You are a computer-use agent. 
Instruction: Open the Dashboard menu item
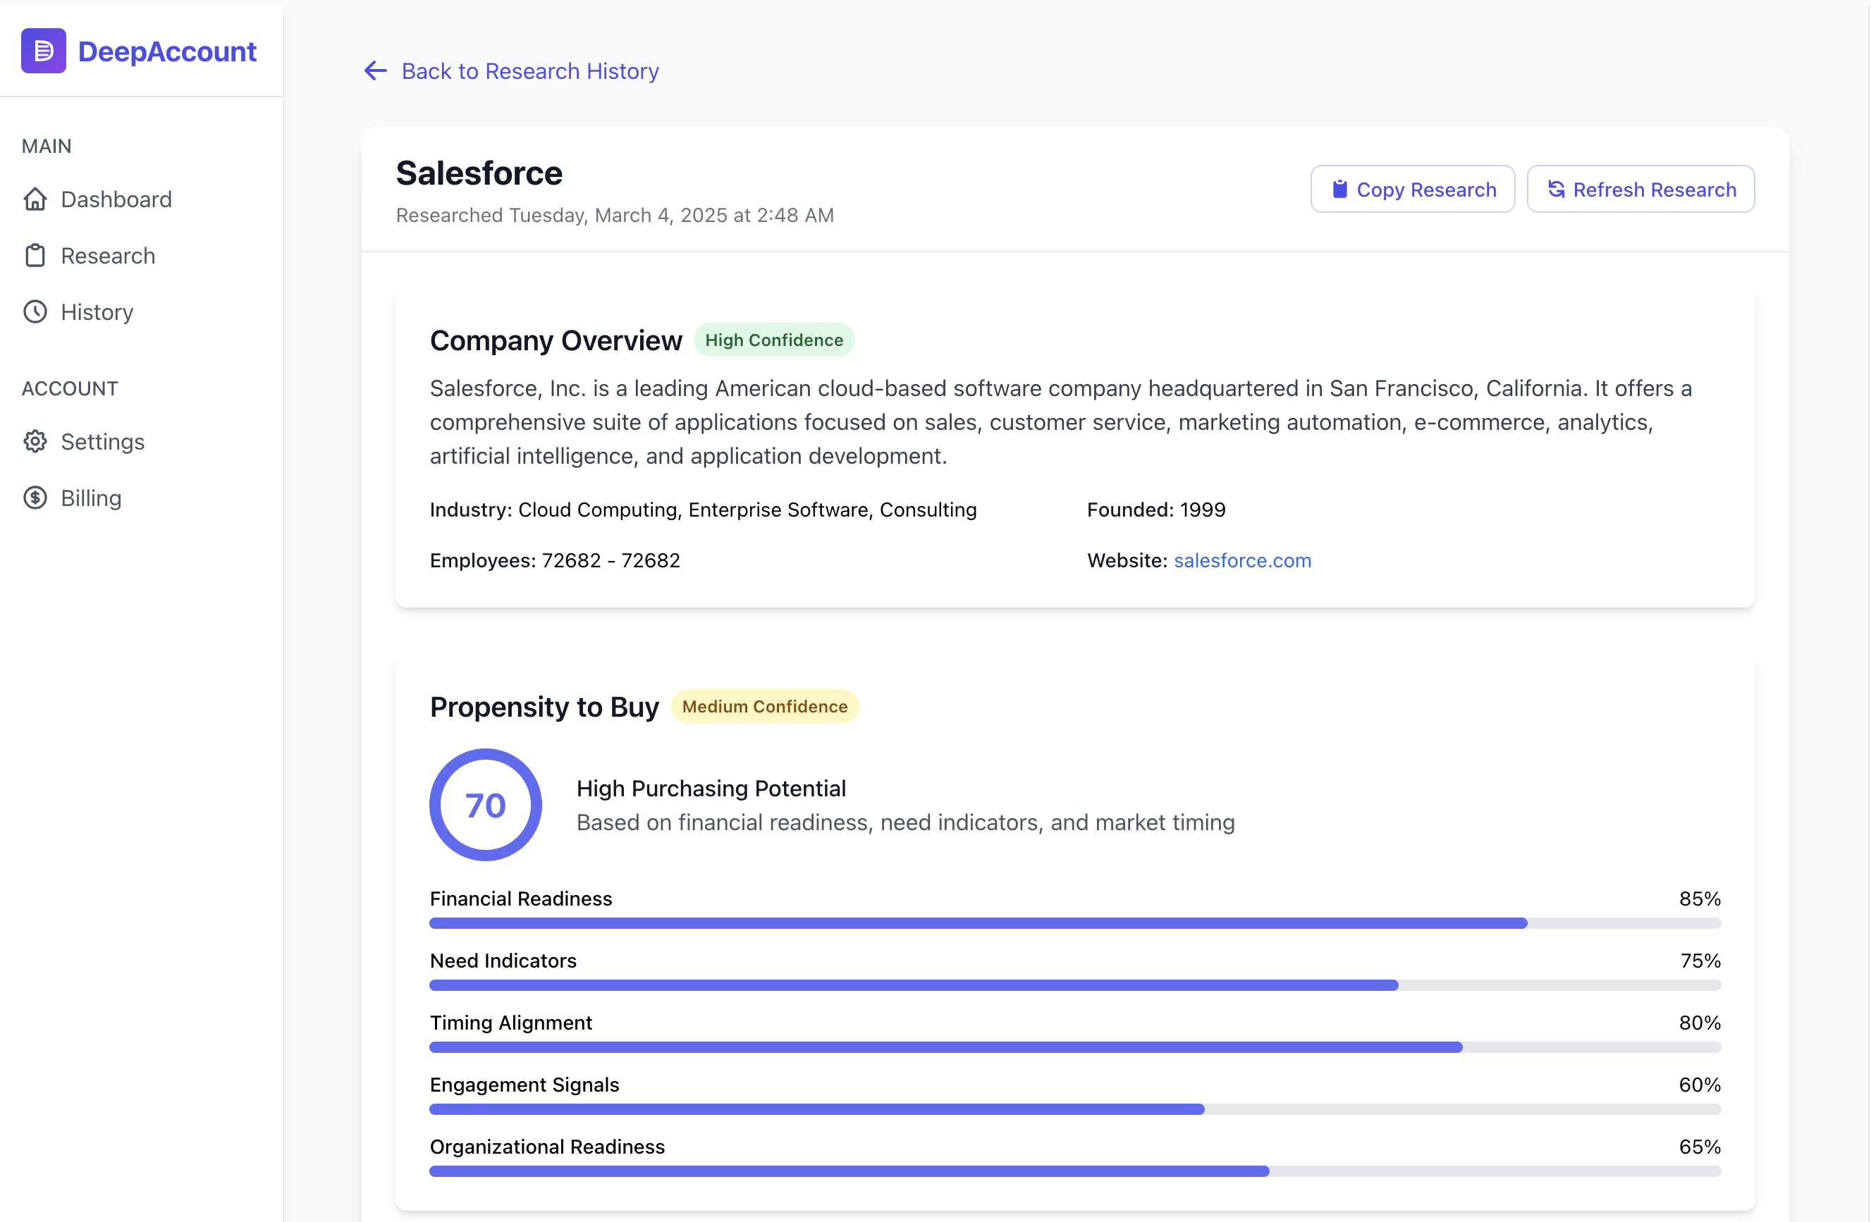(116, 199)
